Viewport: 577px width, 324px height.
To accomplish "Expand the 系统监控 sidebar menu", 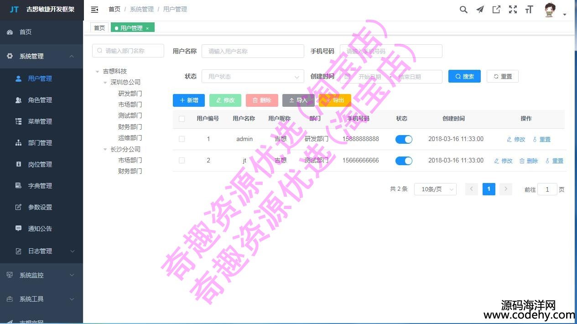I will pos(41,275).
